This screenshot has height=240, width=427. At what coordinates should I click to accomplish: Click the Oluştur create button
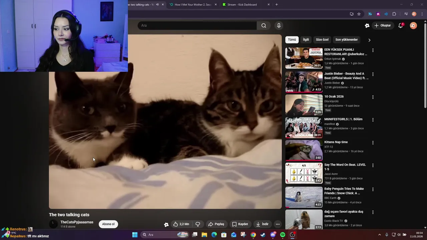pyautogui.click(x=383, y=26)
